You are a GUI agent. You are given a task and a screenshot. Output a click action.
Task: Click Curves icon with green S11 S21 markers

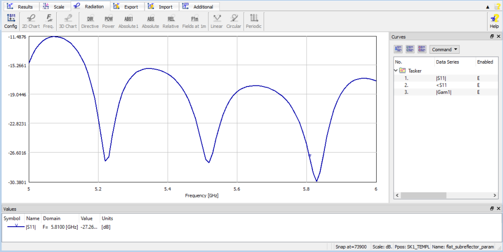pyautogui.click(x=410, y=49)
